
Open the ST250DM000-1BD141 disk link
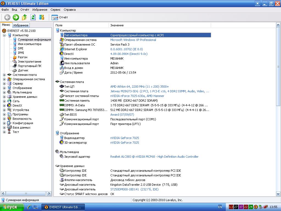[x=134, y=189]
